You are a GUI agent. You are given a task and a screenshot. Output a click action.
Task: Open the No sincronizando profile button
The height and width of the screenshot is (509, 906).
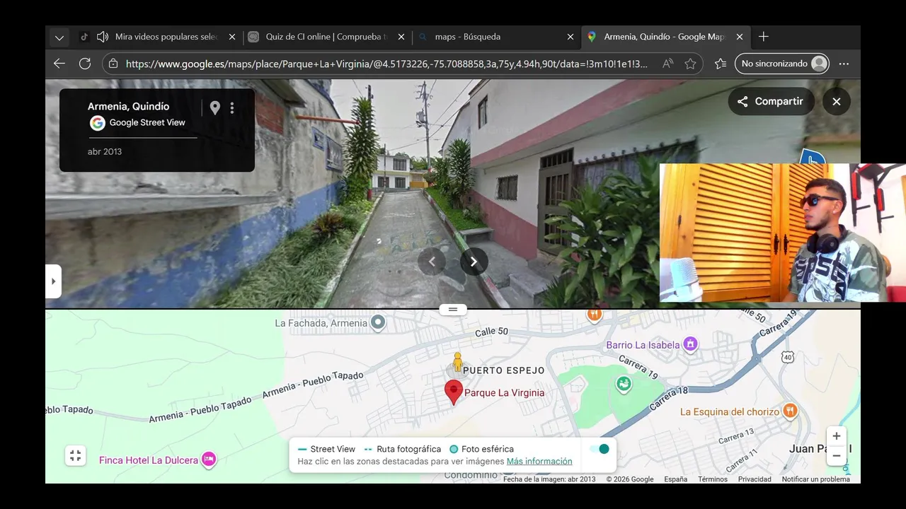coord(782,64)
